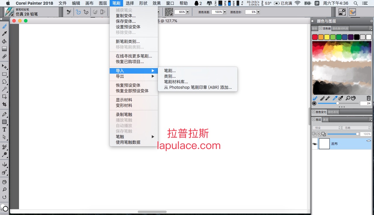Image resolution: width=374 pixels, height=215 pixels.
Task: Expand the 导出 submenu
Action: point(134,76)
